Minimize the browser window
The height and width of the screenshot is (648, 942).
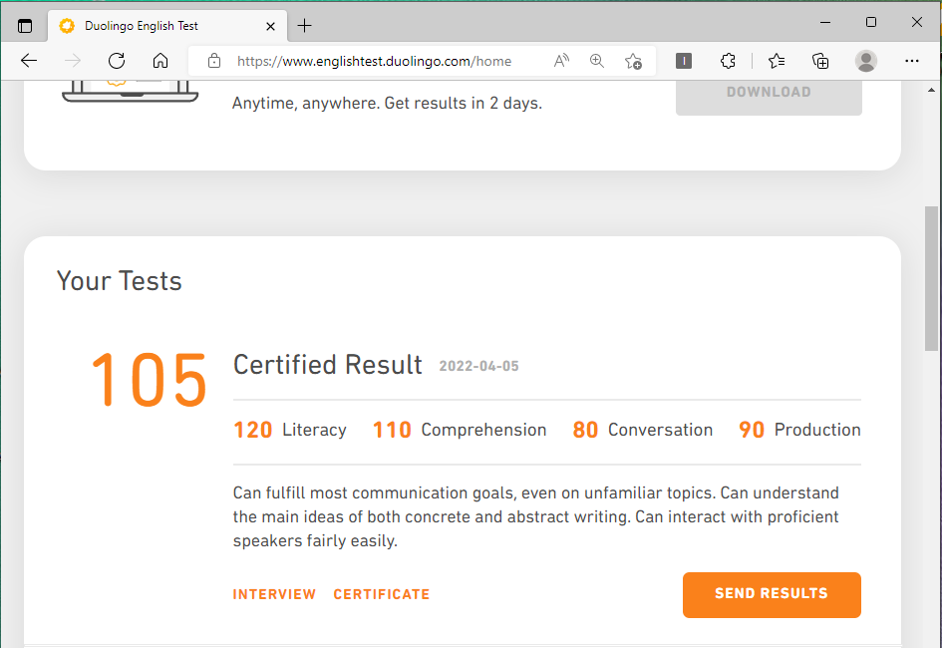click(825, 22)
